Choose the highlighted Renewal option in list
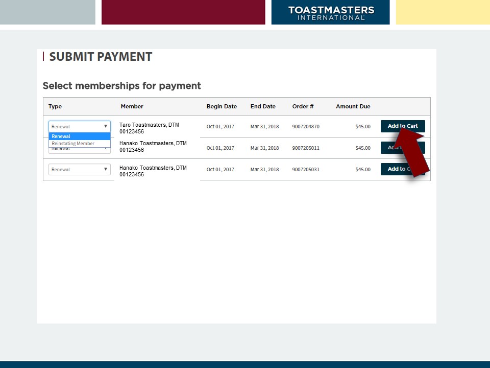This screenshot has width=490, height=368. (x=79, y=136)
